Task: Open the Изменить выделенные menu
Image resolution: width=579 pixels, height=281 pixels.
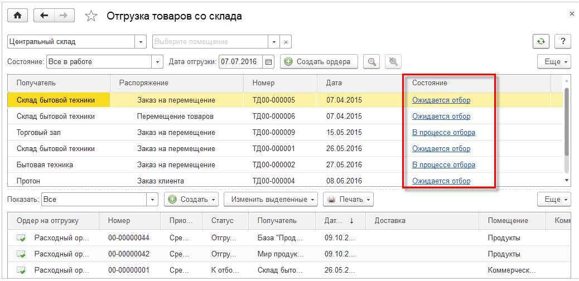Action: tap(271, 199)
